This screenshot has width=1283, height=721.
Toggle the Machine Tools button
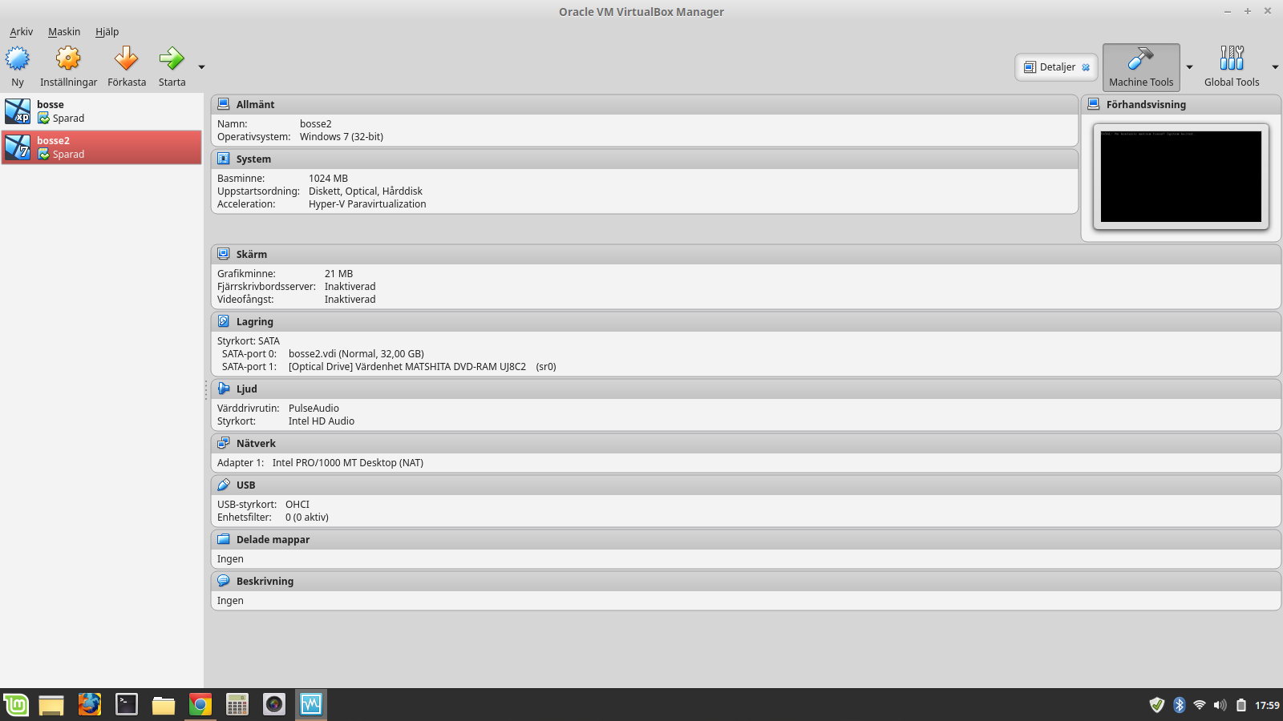(1141, 67)
